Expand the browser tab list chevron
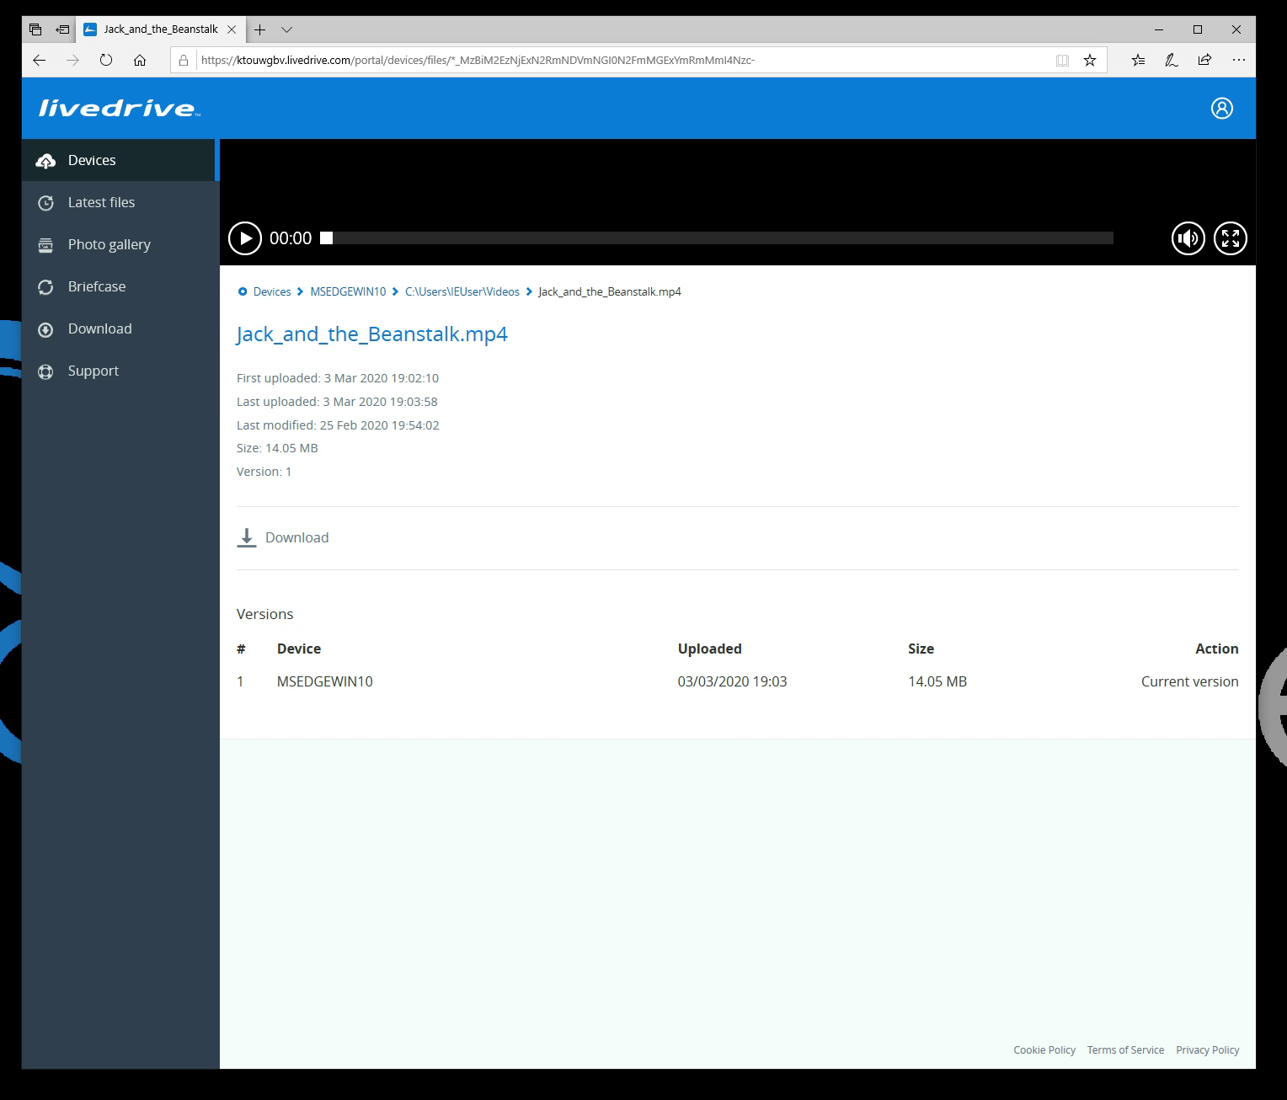The height and width of the screenshot is (1100, 1287). pos(287,29)
